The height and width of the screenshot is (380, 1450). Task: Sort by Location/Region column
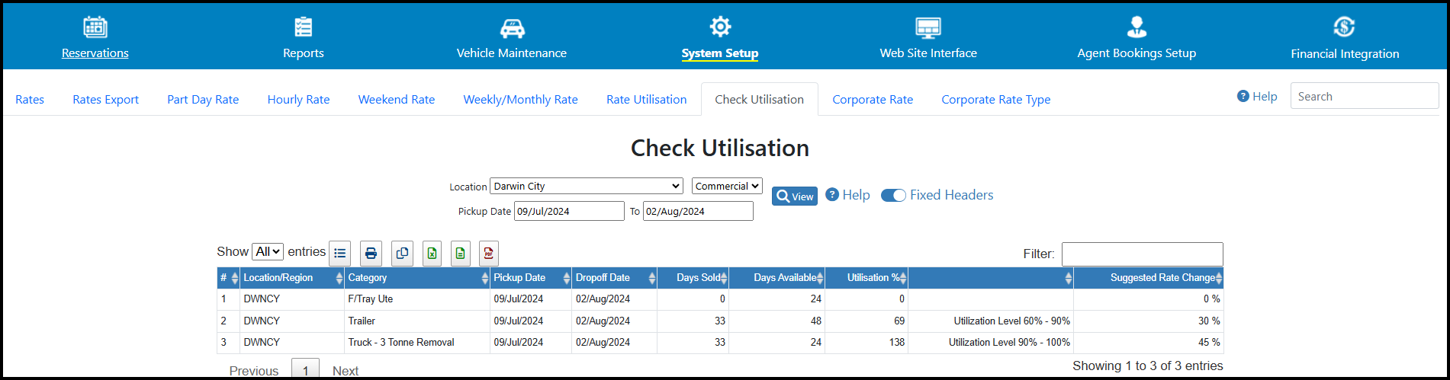[x=292, y=278]
